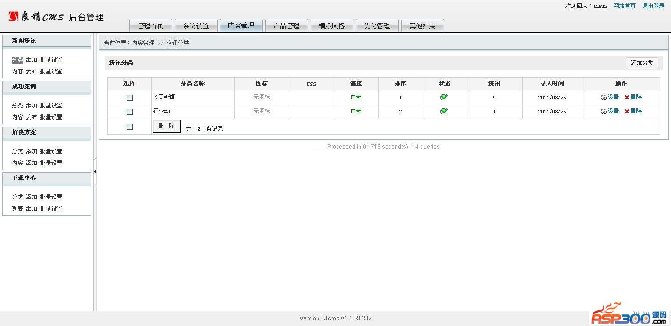671x326 pixels.
Task: Click the 资讯 count 4 for 行业动
Action: click(x=494, y=112)
